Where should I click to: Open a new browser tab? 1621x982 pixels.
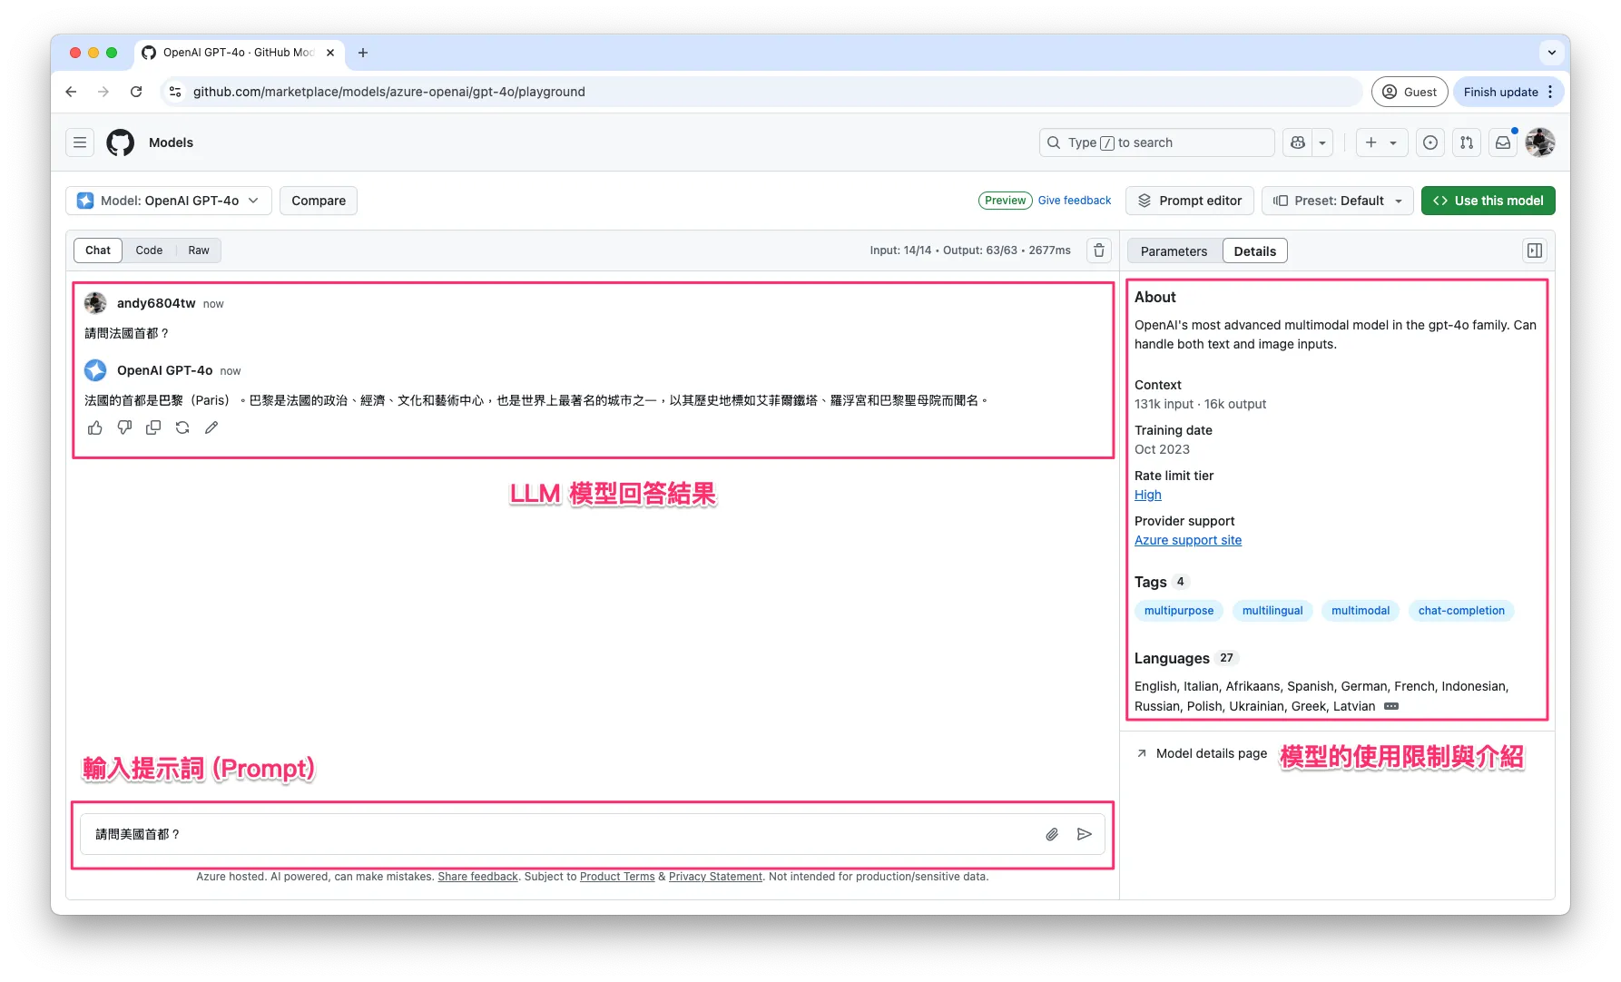pyautogui.click(x=363, y=53)
